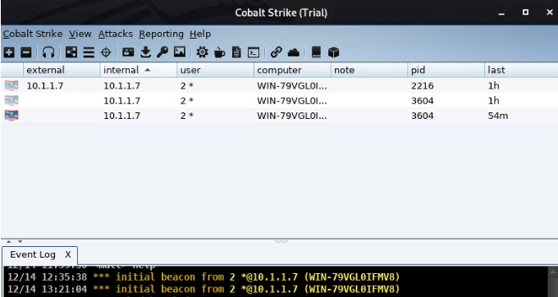558x297 pixels.
Task: Open screenshots via the picture icon
Action: point(180,53)
